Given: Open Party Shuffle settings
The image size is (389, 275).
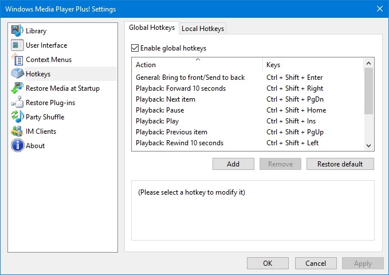Looking at the screenshot, I should (x=45, y=117).
